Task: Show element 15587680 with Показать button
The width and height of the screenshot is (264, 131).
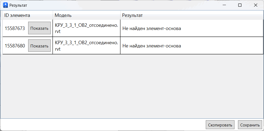Action: tap(39, 46)
